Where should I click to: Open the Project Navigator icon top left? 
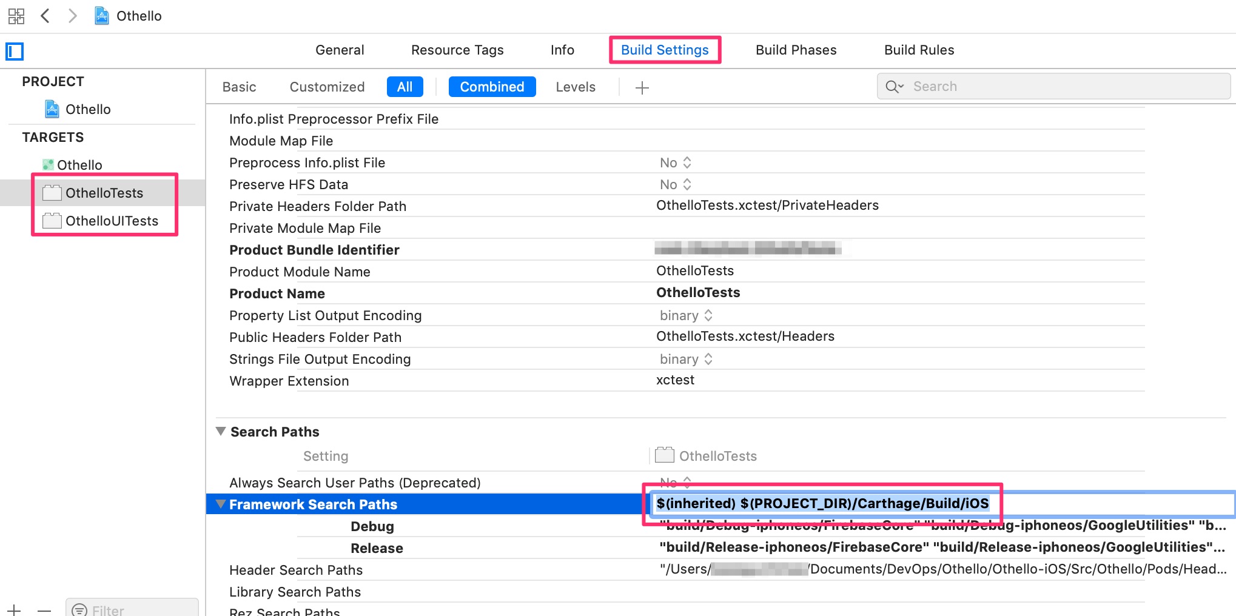[x=16, y=16]
